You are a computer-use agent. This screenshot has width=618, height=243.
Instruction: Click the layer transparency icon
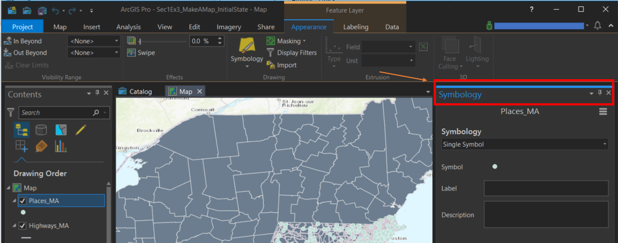tap(131, 40)
